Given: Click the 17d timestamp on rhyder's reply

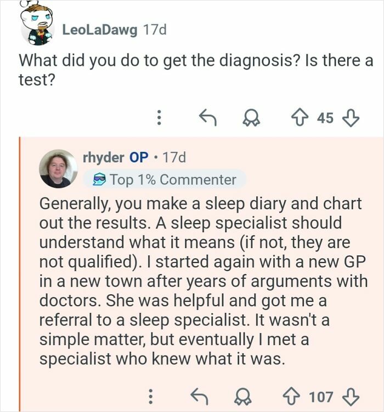Looking at the screenshot, I should (x=174, y=157).
